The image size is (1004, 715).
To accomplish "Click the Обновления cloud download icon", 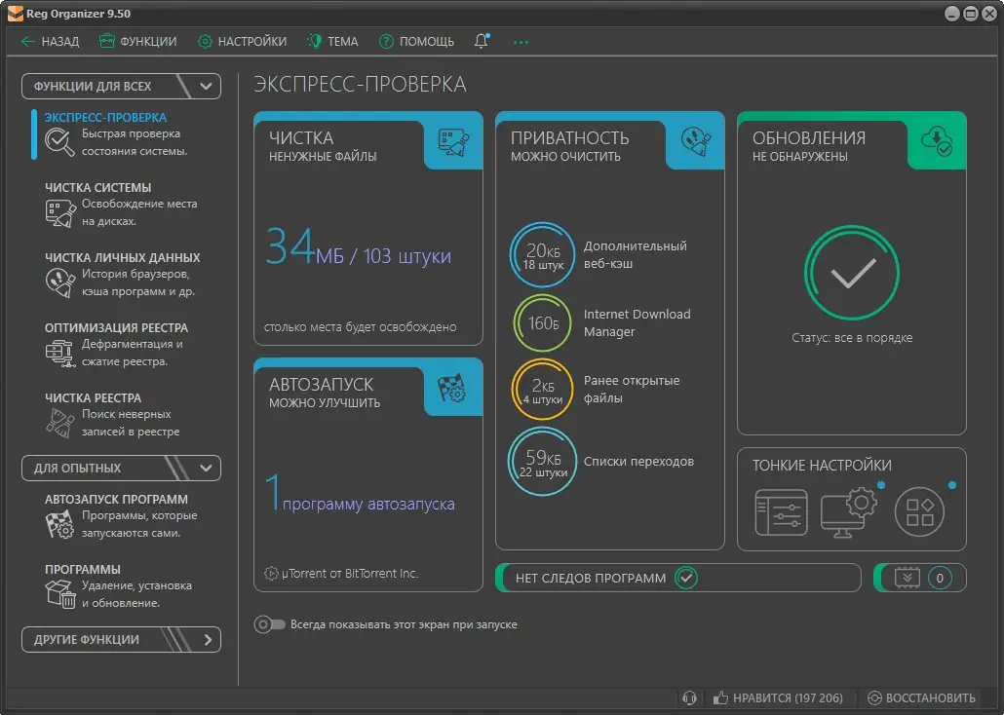I will coord(936,141).
